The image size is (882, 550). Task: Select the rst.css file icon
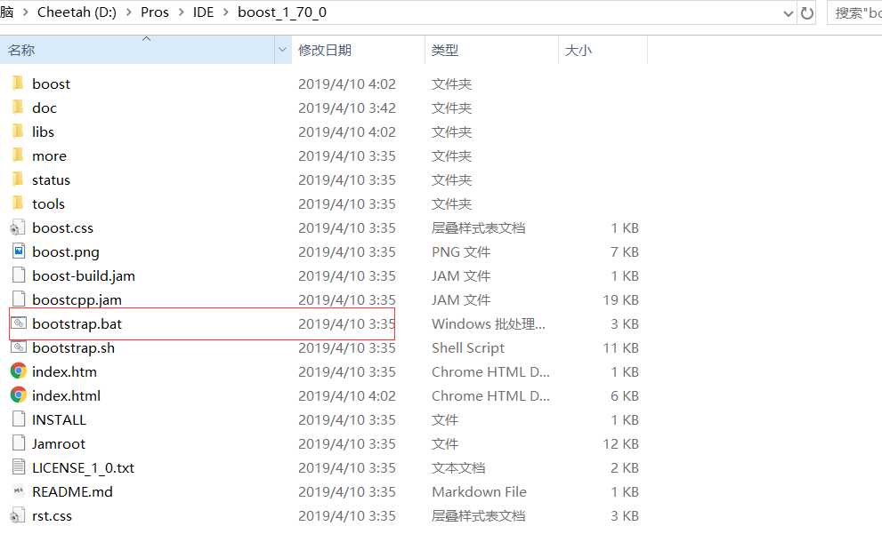[18, 515]
